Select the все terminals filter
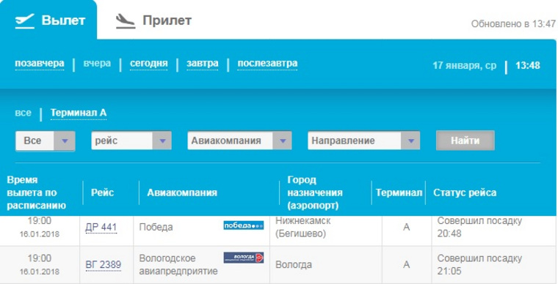The width and height of the screenshot is (558, 284). click(23, 113)
